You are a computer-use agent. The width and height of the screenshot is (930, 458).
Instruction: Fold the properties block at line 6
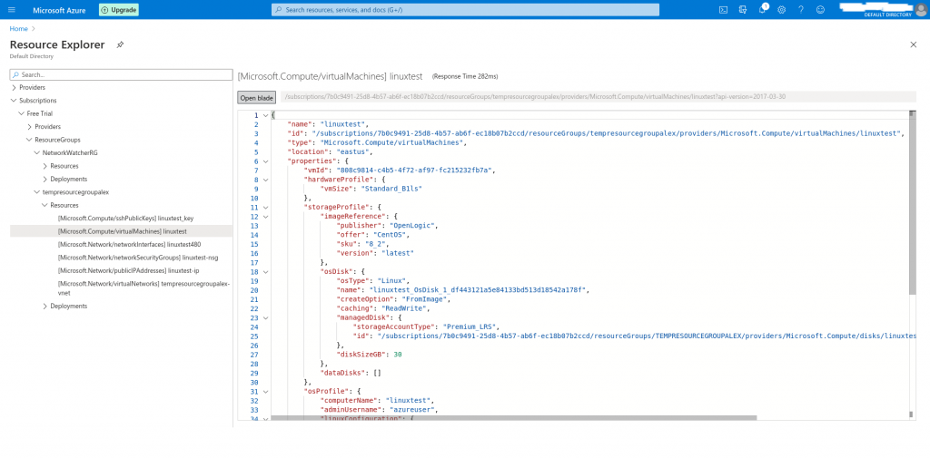coord(265,161)
